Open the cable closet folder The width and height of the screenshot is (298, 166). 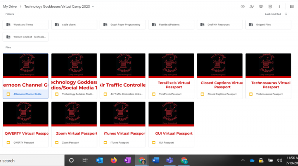pos(74,25)
